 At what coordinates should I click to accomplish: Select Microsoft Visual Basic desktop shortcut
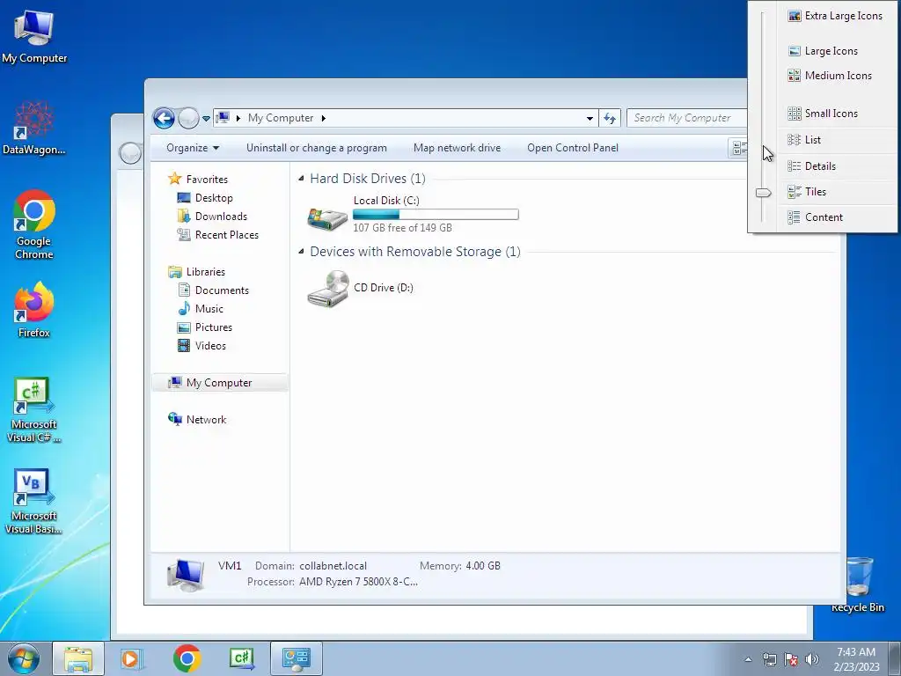pyautogui.click(x=34, y=502)
